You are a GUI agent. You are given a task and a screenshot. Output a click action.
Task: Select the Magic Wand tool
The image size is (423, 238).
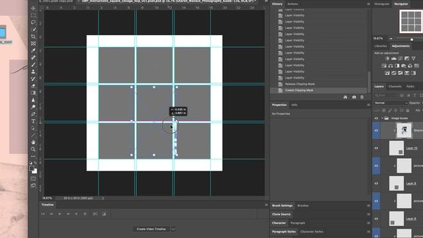coord(33,29)
